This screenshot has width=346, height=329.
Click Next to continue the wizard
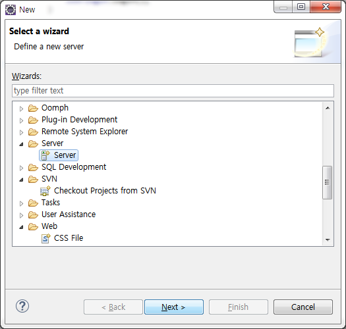pos(174,307)
